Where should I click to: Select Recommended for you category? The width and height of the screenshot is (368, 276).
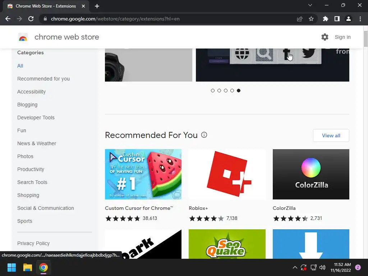coord(43,79)
